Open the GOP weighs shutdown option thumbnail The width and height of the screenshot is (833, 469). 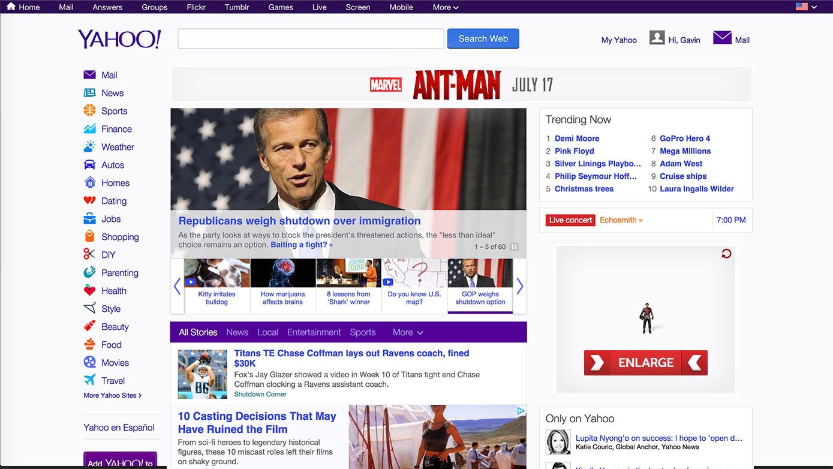(x=480, y=286)
